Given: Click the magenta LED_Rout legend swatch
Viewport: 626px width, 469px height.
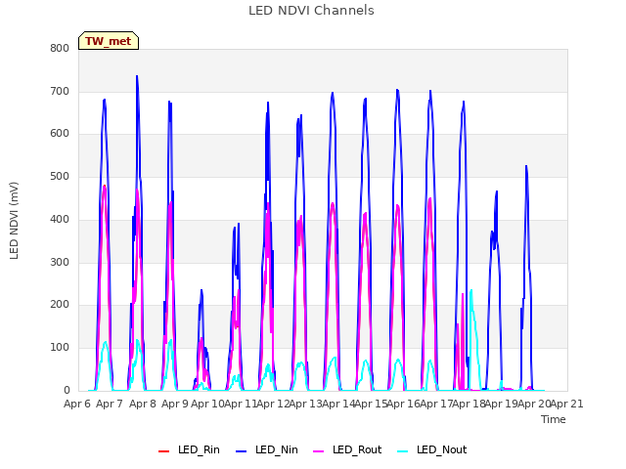Looking at the screenshot, I should [x=319, y=450].
